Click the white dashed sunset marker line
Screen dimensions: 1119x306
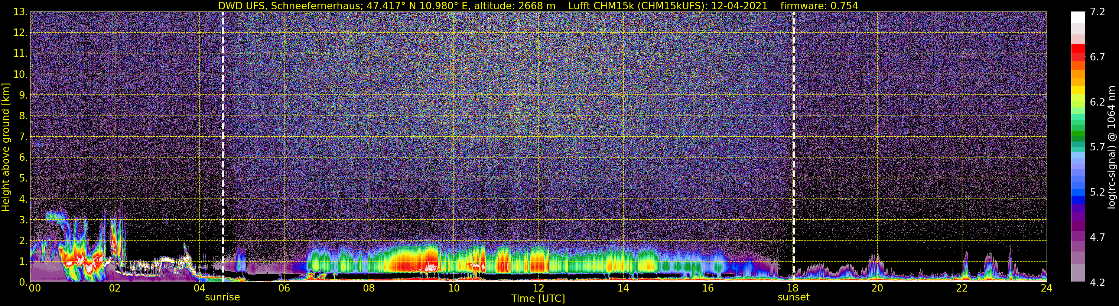794,147
